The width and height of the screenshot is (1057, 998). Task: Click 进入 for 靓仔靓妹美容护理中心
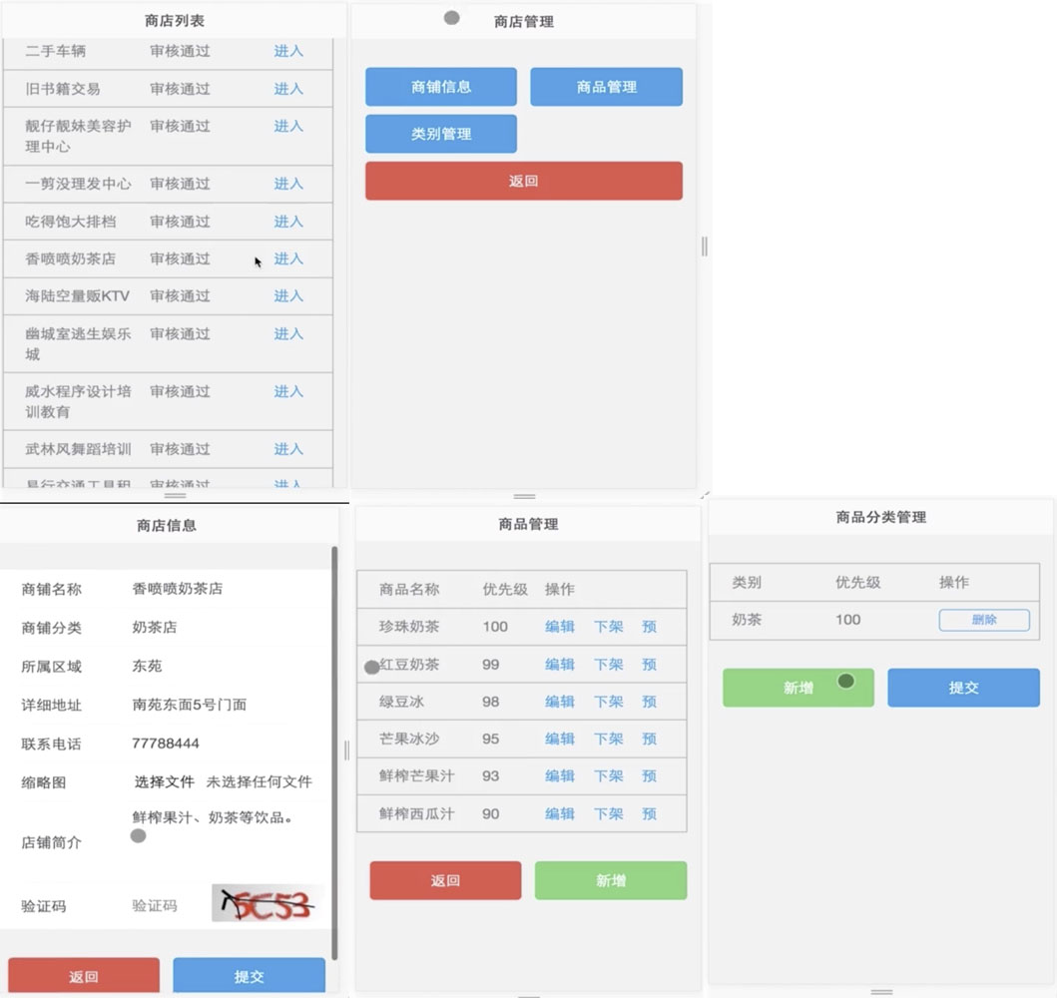point(288,126)
